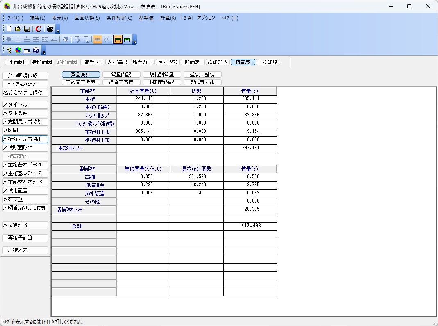Switch to 詳細データ view tab
438x326 pixels.
pyautogui.click(x=218, y=62)
